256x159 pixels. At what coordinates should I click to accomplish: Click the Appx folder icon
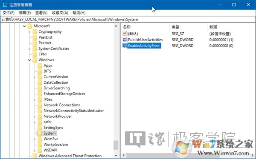(x=40, y=65)
